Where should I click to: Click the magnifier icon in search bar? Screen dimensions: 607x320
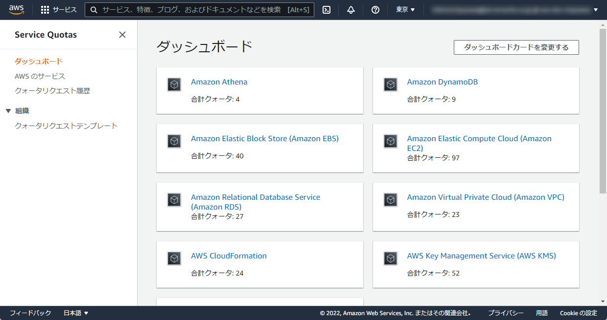tap(93, 10)
